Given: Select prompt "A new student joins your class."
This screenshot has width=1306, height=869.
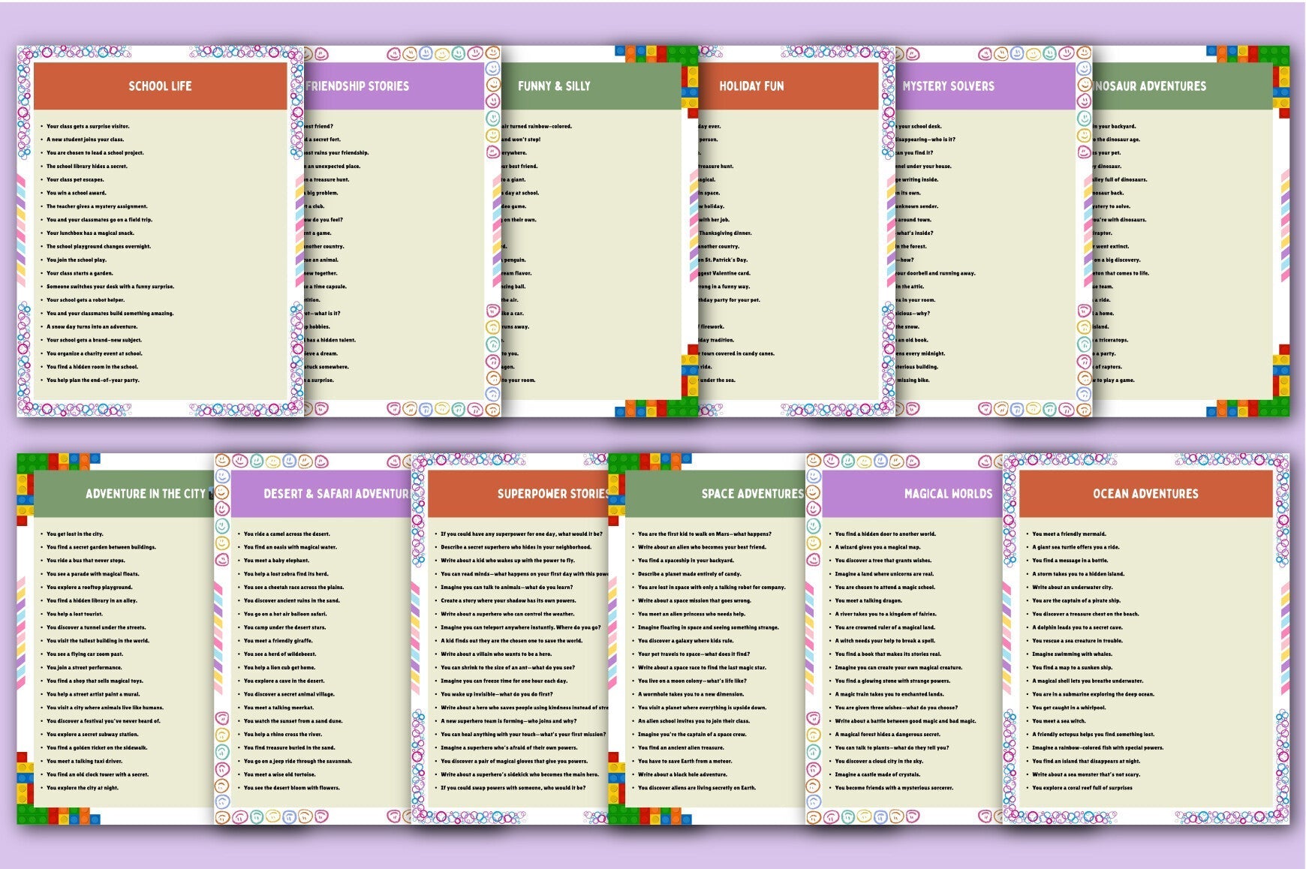Looking at the screenshot, I should coord(86,140).
